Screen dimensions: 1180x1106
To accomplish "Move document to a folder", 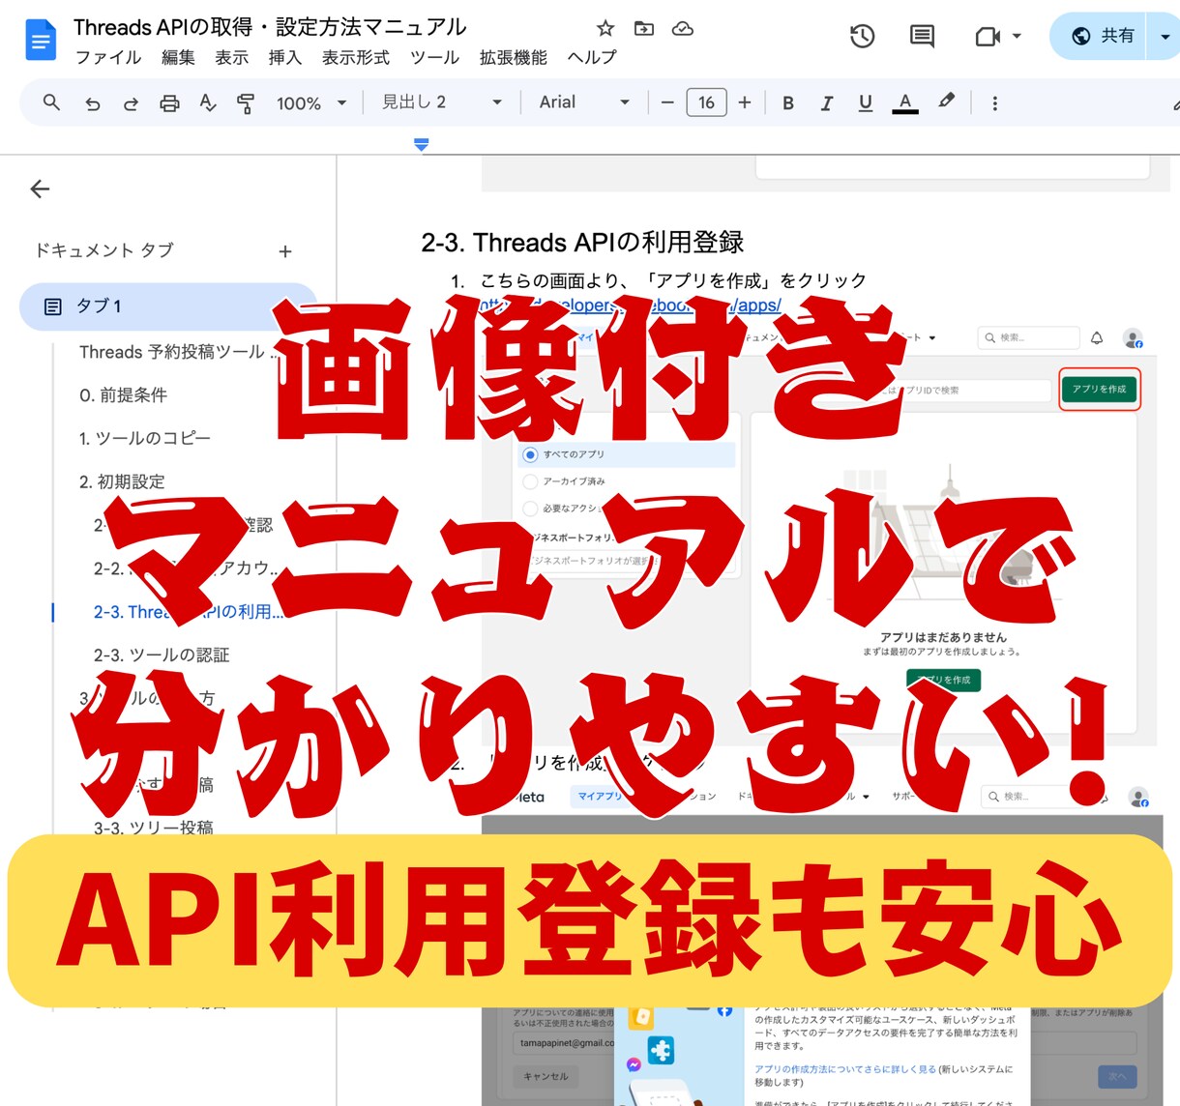I will pos(644,28).
